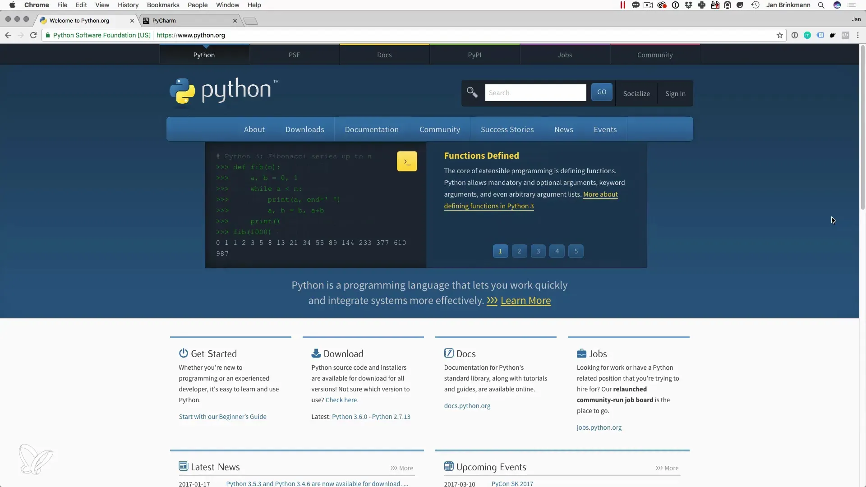This screenshot has width=866, height=487.
Task: Click into the Search input field
Action: point(535,92)
